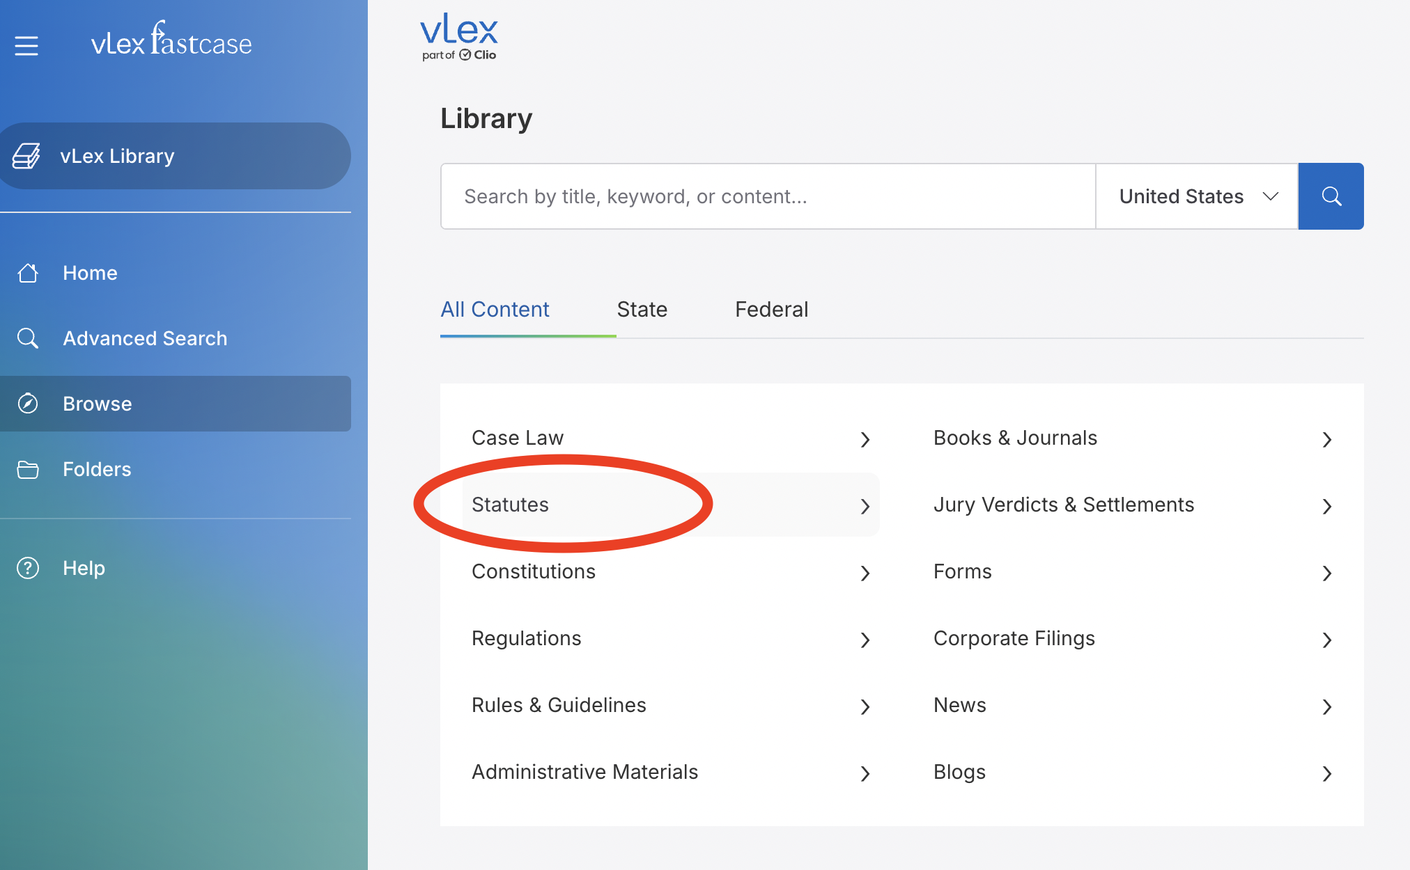This screenshot has height=870, width=1410.
Task: Click the Home house icon
Action: tap(28, 273)
